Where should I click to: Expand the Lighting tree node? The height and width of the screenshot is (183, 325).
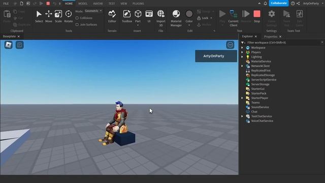pos(242,57)
